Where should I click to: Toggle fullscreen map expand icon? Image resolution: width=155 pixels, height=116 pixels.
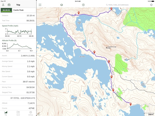40,5
